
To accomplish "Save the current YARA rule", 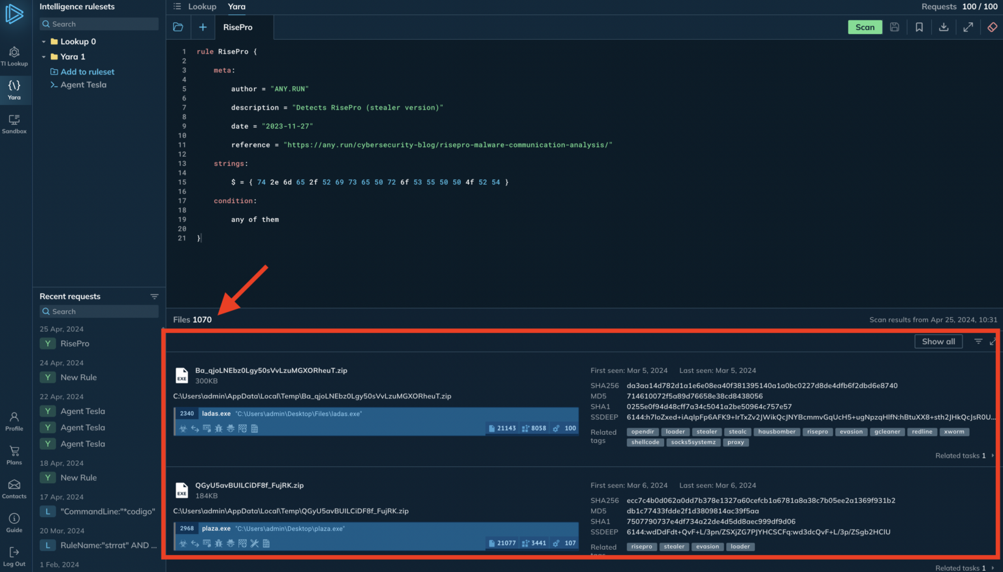I will click(895, 27).
